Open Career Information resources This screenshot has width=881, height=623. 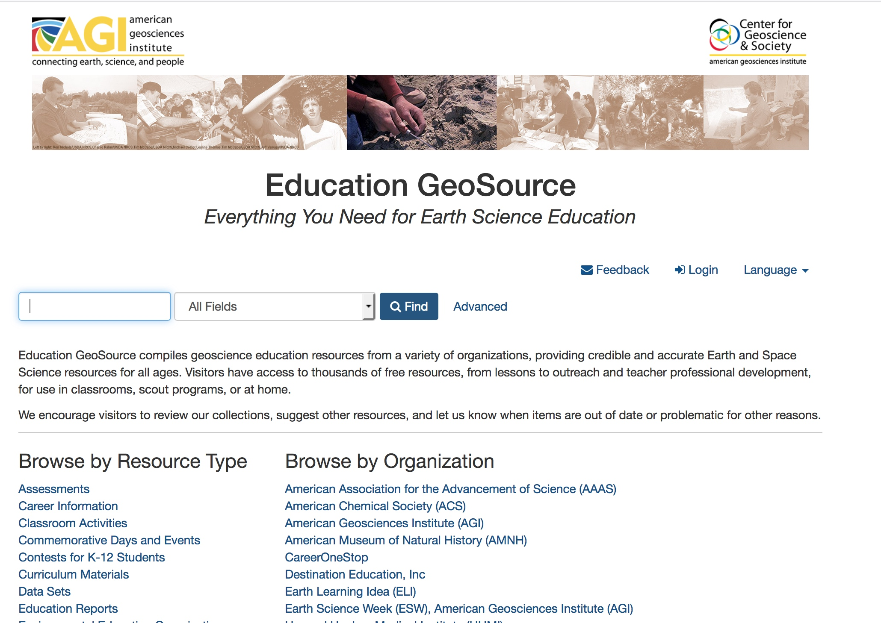coord(68,506)
